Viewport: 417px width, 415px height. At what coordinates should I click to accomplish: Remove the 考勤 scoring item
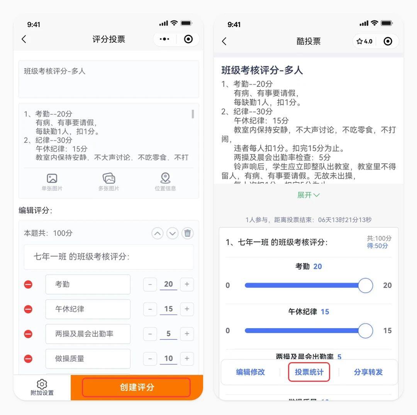coord(28,285)
